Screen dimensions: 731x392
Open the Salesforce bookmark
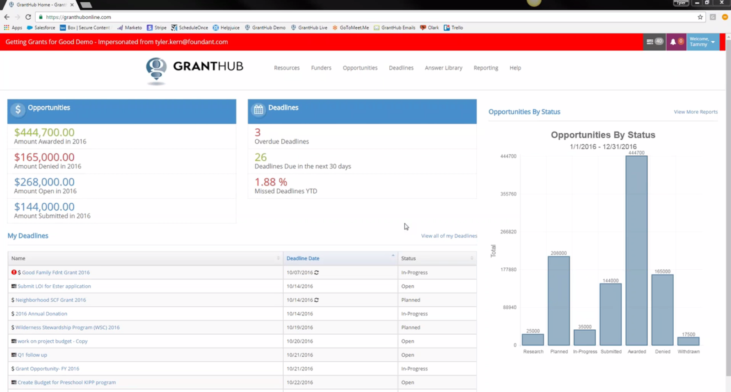[x=41, y=27]
